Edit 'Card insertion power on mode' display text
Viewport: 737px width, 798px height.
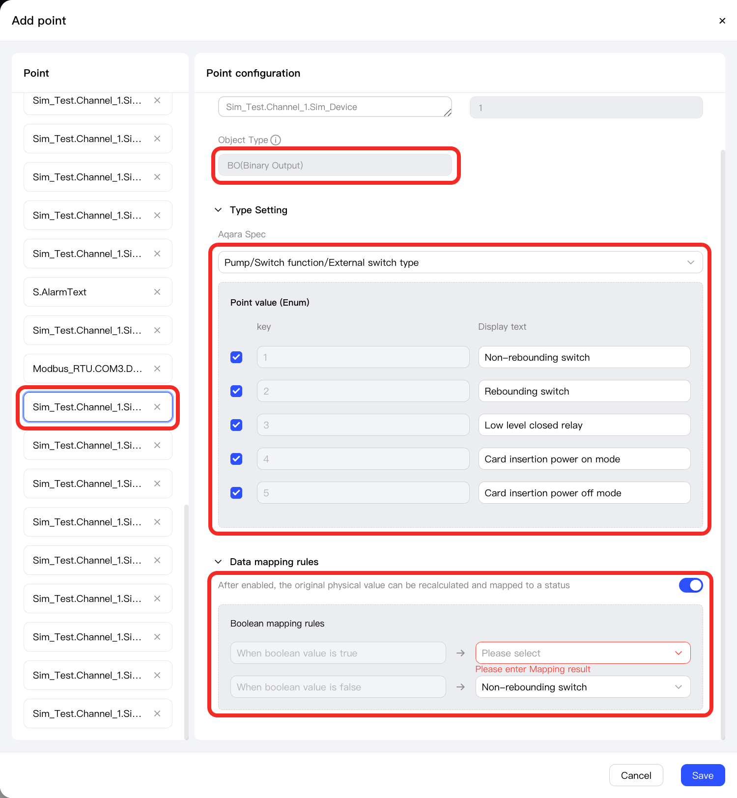point(584,459)
